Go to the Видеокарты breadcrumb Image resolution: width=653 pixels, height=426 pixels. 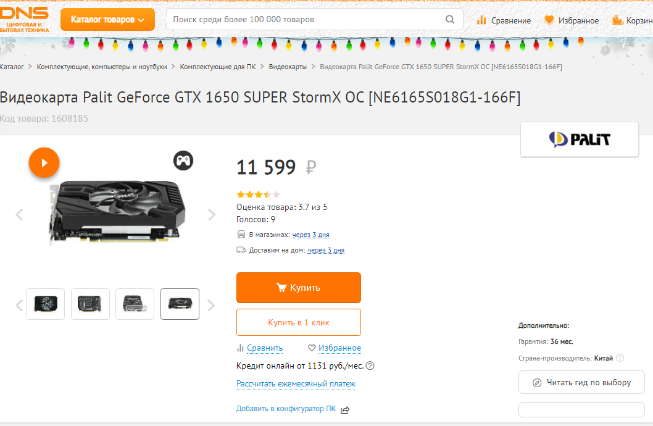288,67
